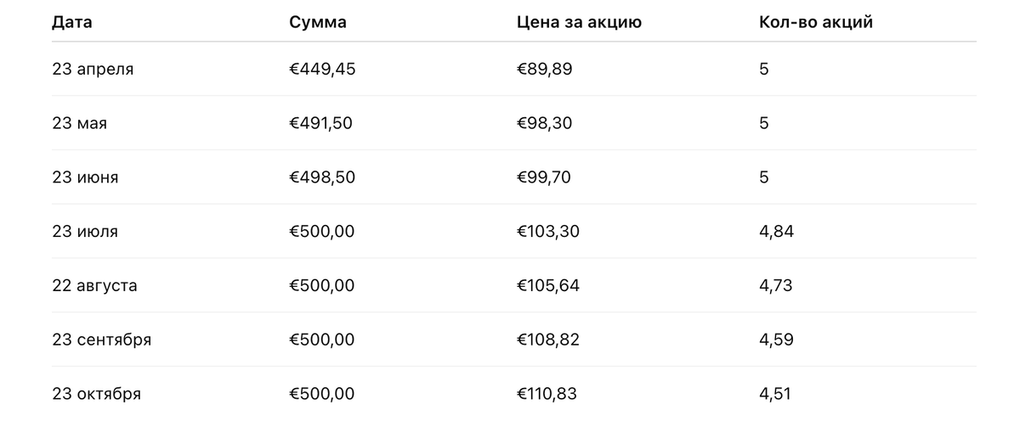Screen dimensions: 1020x427
Task: Click the €89,89 share price cell
Action: pos(545,70)
